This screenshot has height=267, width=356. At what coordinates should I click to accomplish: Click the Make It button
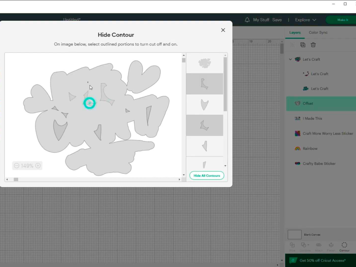click(x=343, y=20)
